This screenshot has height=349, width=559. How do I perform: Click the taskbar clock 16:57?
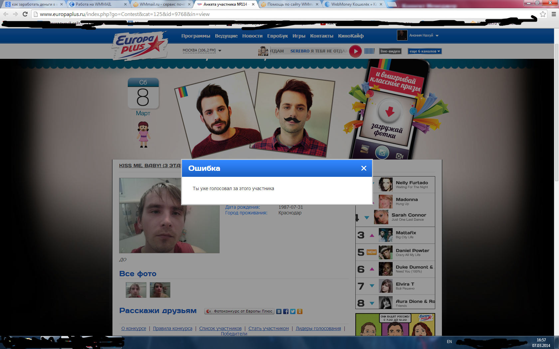pyautogui.click(x=541, y=340)
